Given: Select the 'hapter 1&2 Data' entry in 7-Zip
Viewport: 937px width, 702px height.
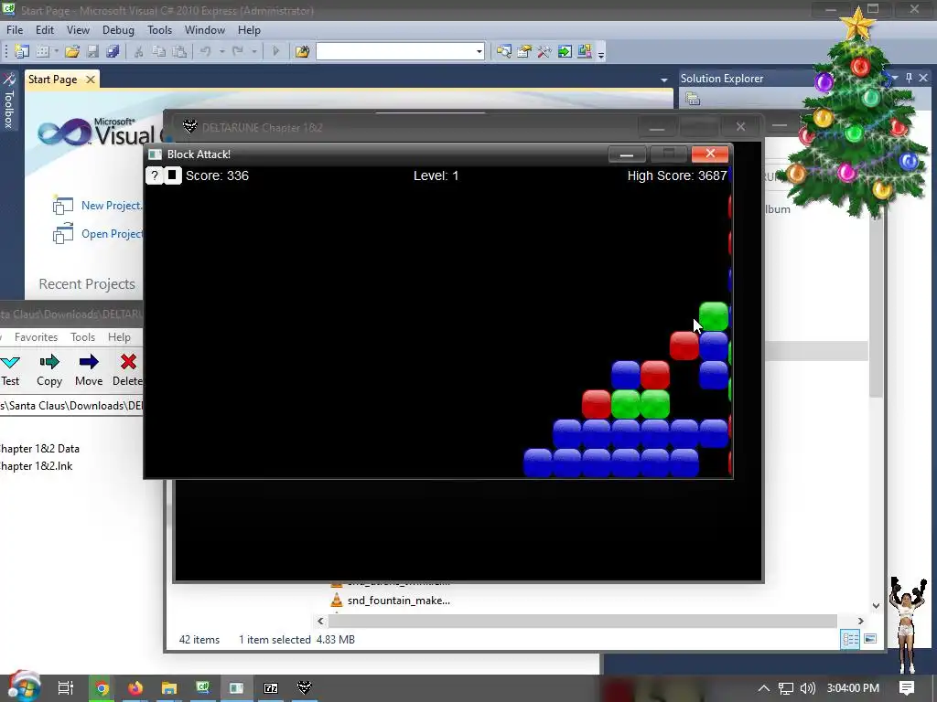Looking at the screenshot, I should tap(40, 448).
